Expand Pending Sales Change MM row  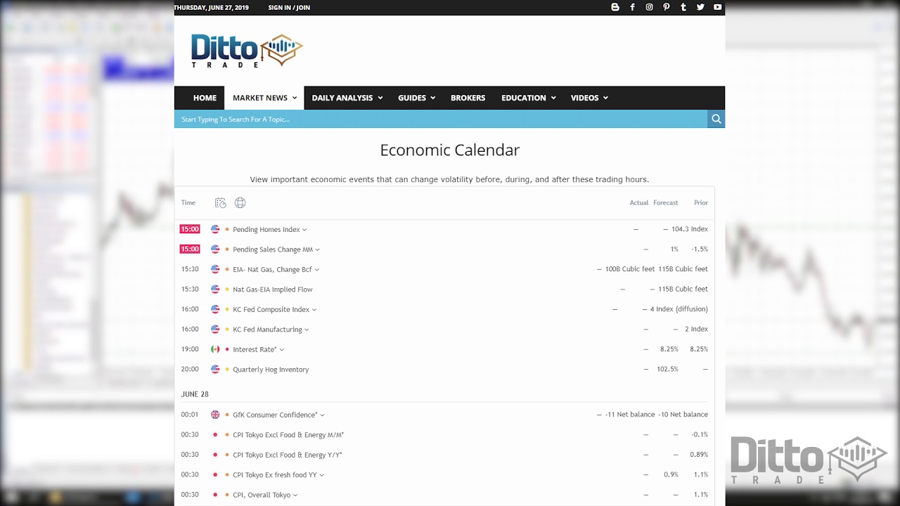pyautogui.click(x=317, y=249)
